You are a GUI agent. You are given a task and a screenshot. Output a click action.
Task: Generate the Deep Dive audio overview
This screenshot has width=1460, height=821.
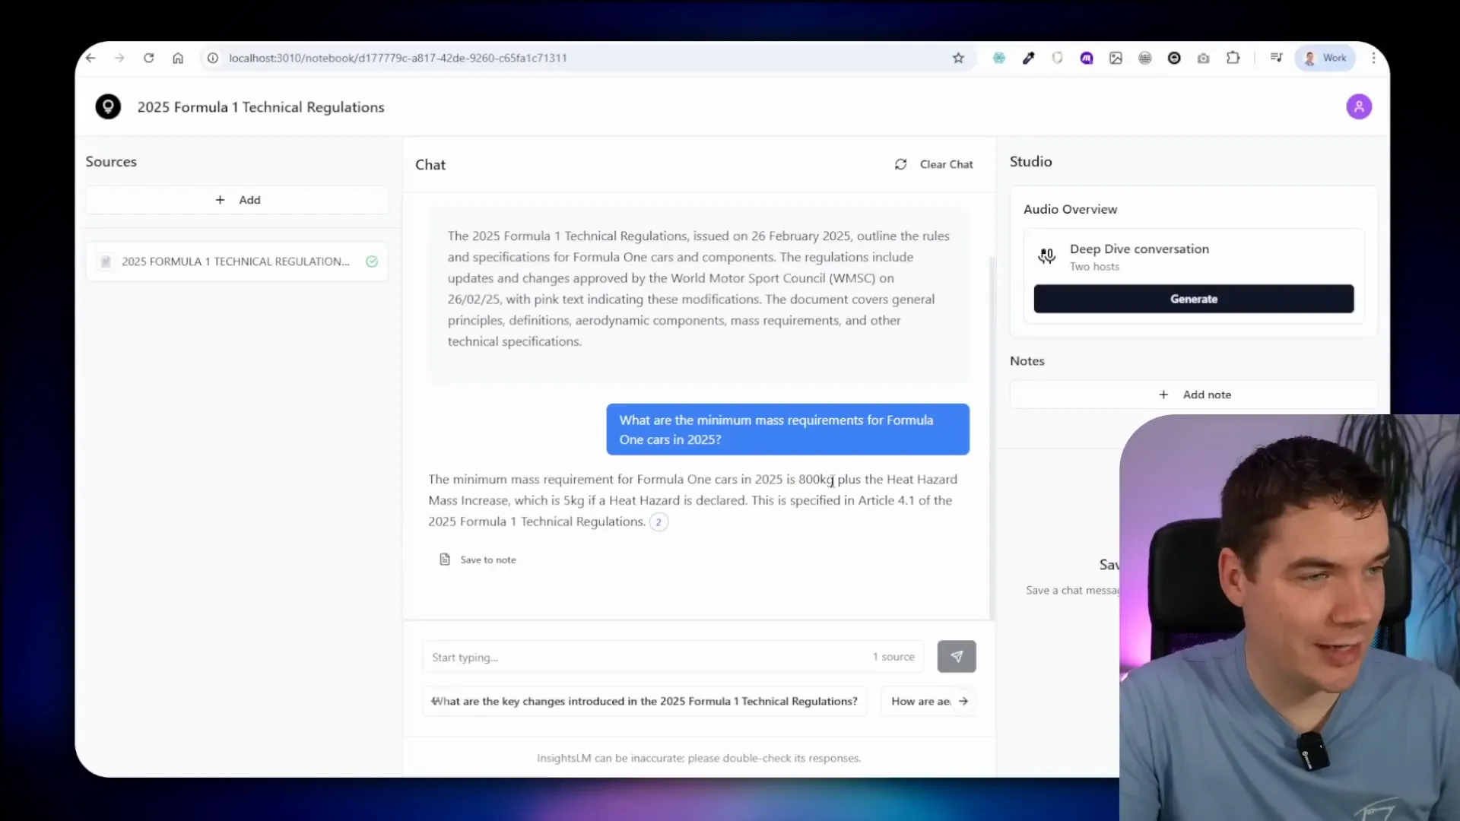1193,299
